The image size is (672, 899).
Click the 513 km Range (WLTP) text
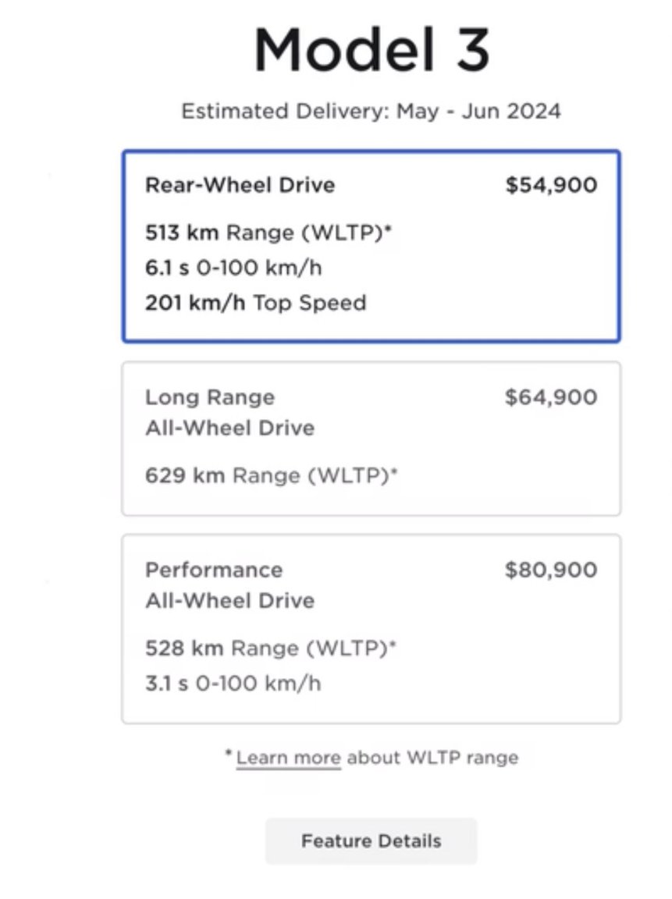click(268, 233)
